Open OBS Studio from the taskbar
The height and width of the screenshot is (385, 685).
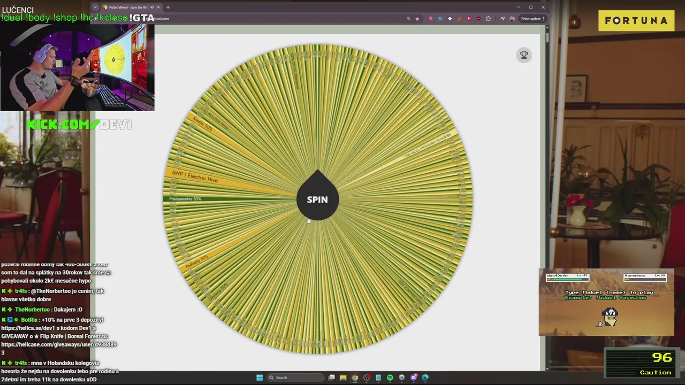tap(367, 378)
